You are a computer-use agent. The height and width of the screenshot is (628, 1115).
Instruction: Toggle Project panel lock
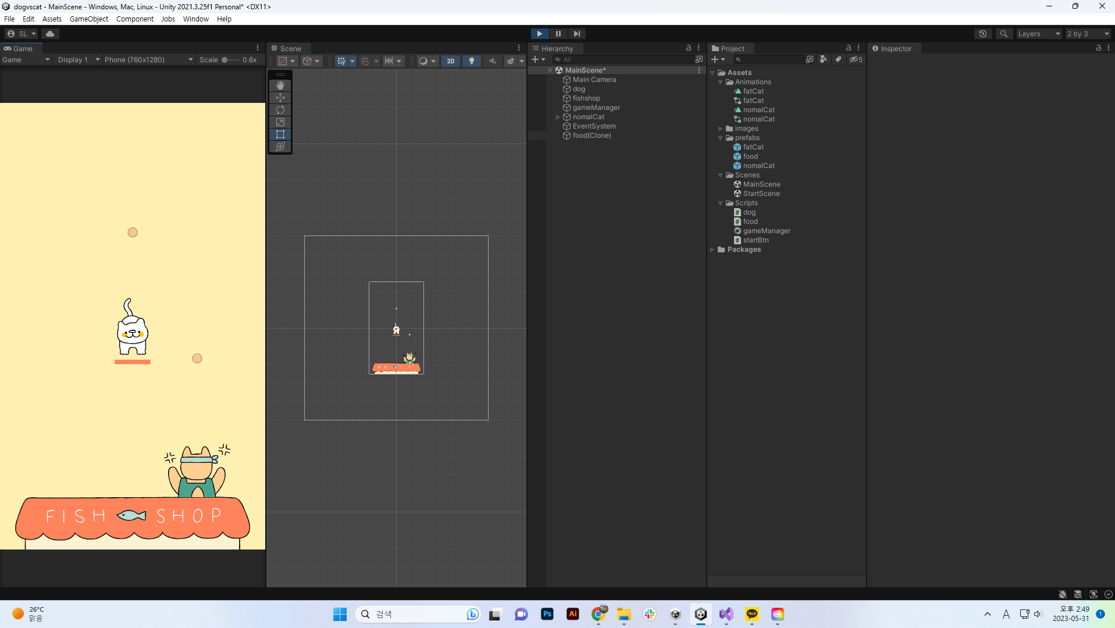(849, 48)
